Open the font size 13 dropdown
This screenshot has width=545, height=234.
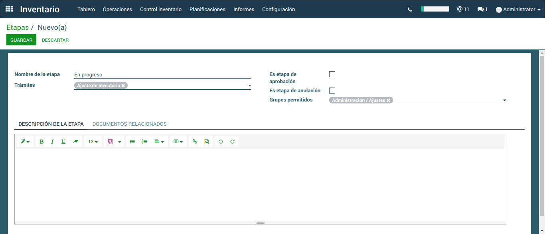[x=93, y=142]
